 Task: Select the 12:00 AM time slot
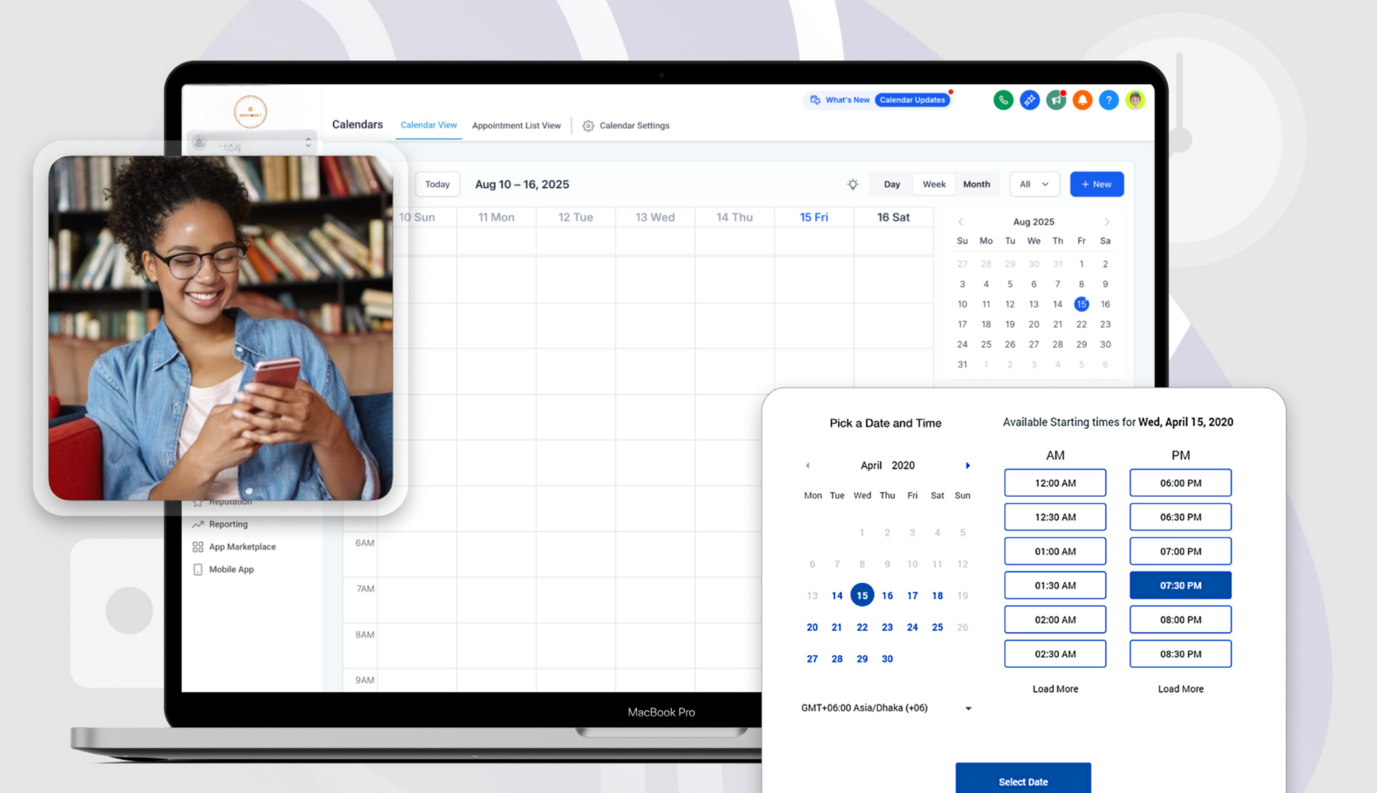[1054, 483]
